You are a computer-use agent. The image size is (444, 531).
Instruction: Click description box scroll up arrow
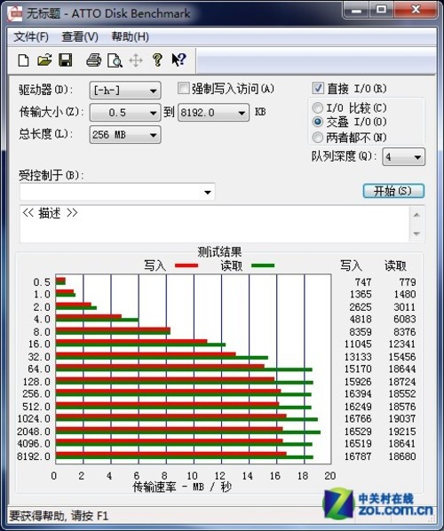pos(416,215)
